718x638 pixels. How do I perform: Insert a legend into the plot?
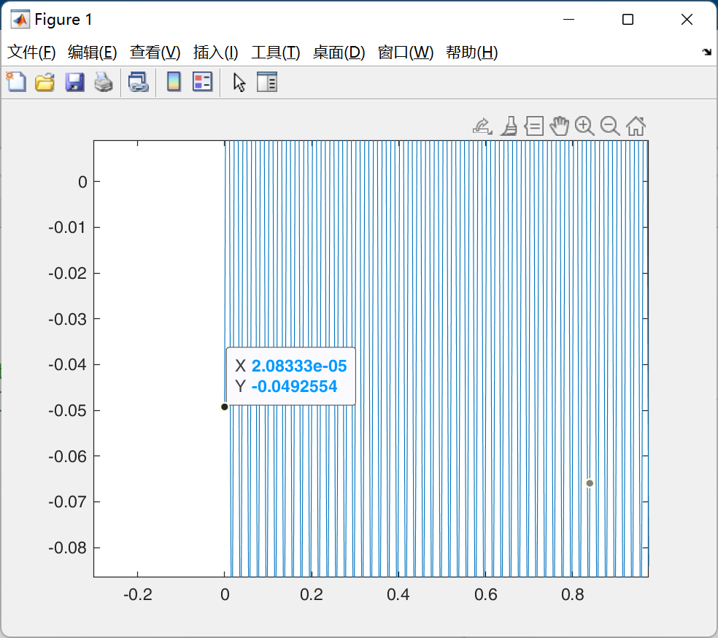point(202,82)
